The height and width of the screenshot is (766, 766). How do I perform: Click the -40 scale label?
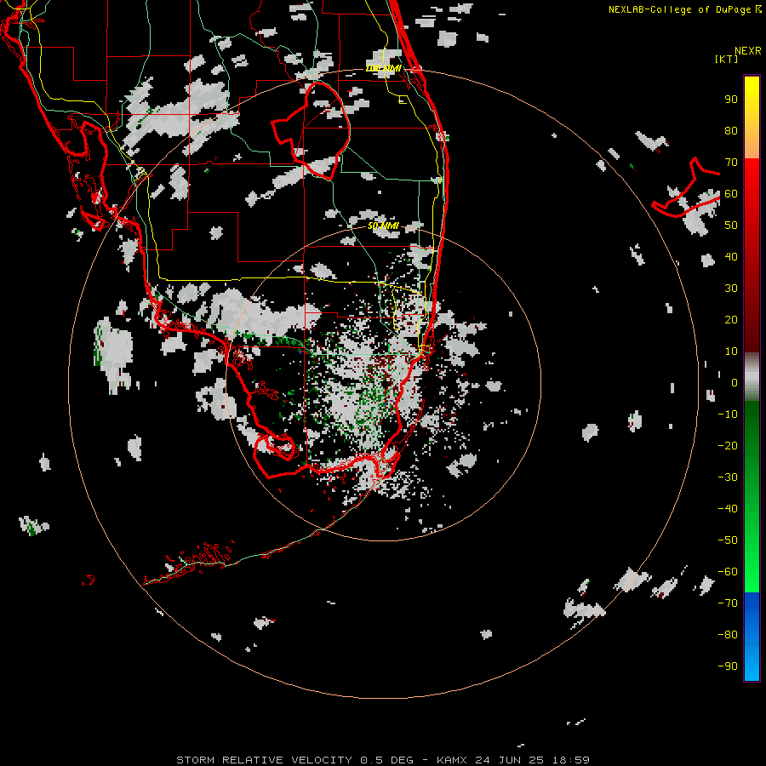pos(728,509)
